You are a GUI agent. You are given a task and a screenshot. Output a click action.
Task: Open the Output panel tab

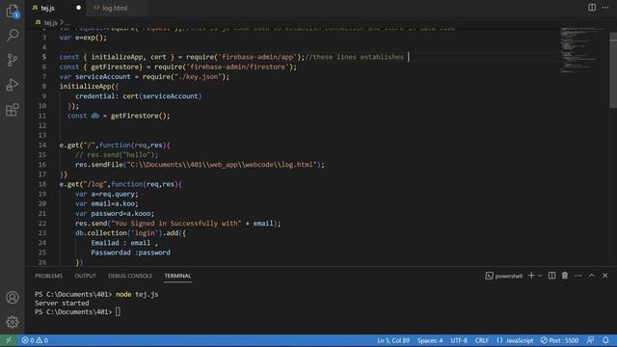[x=86, y=276]
